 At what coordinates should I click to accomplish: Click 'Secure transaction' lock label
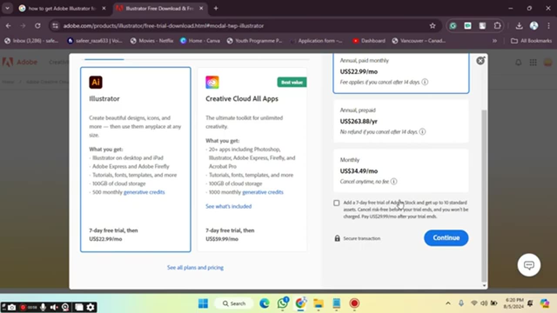(357, 238)
